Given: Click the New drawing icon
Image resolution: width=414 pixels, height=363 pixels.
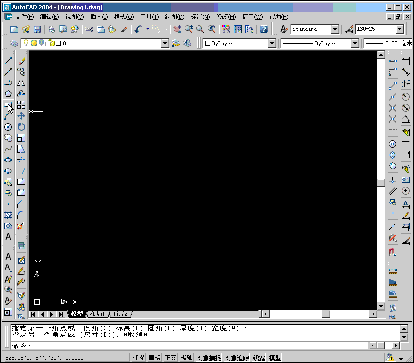Looking at the screenshot, I should [14, 29].
